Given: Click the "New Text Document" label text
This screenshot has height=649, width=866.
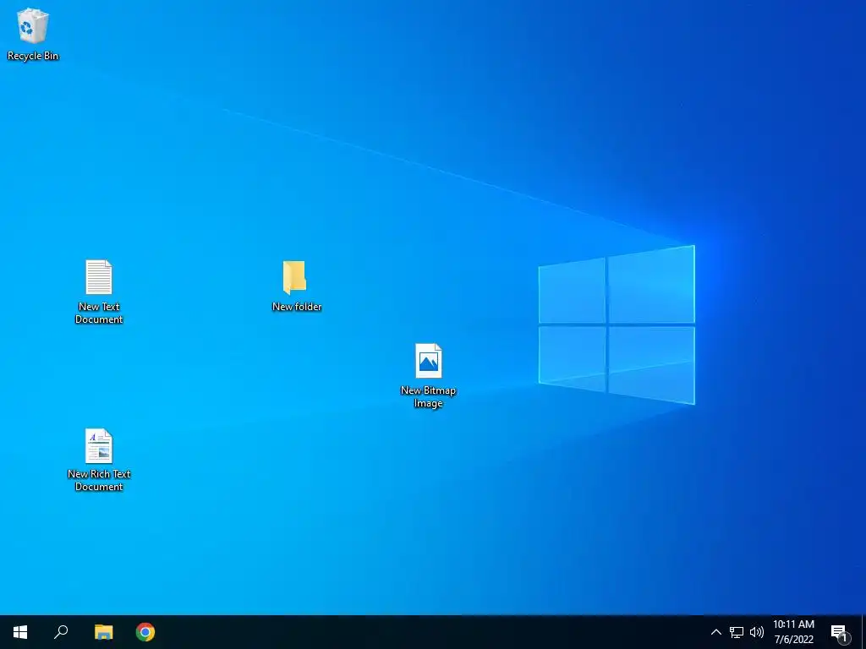Looking at the screenshot, I should point(99,313).
